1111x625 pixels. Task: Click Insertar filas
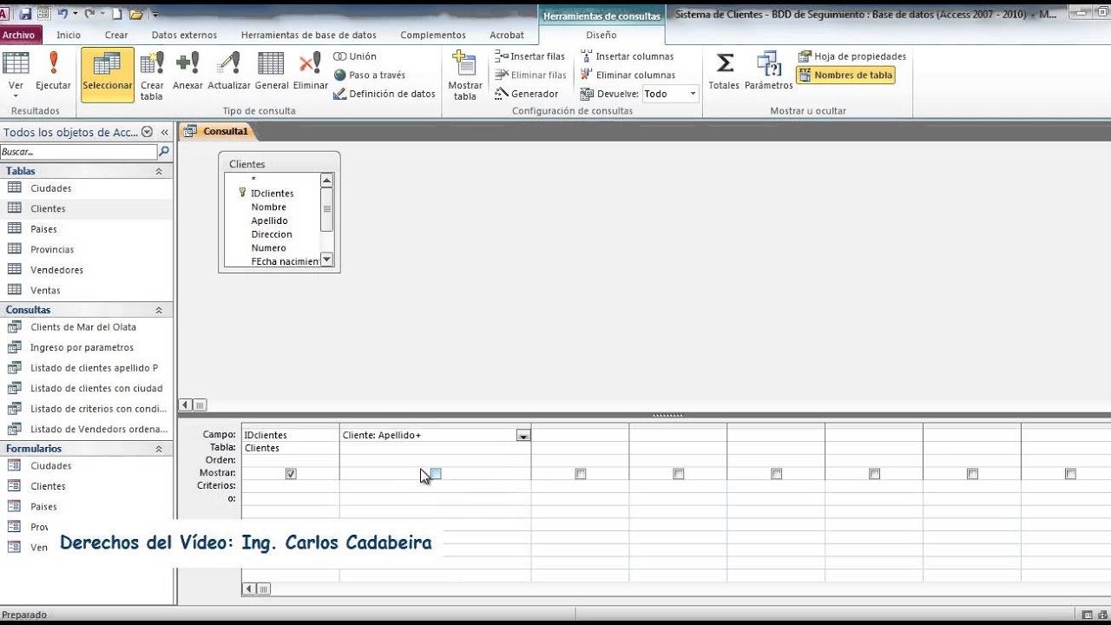pyautogui.click(x=530, y=56)
